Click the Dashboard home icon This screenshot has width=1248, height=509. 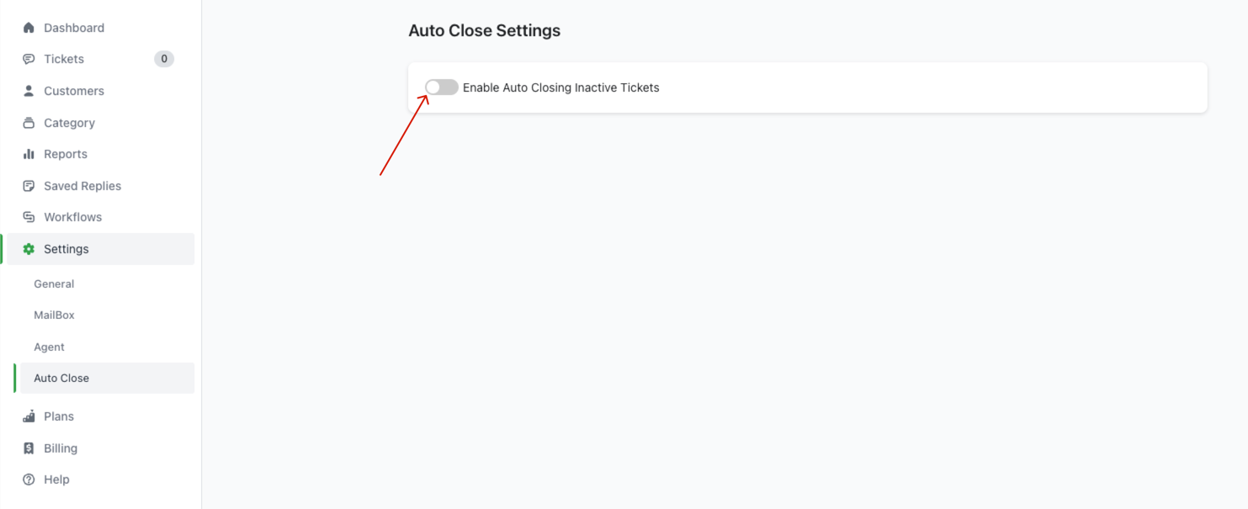point(29,28)
